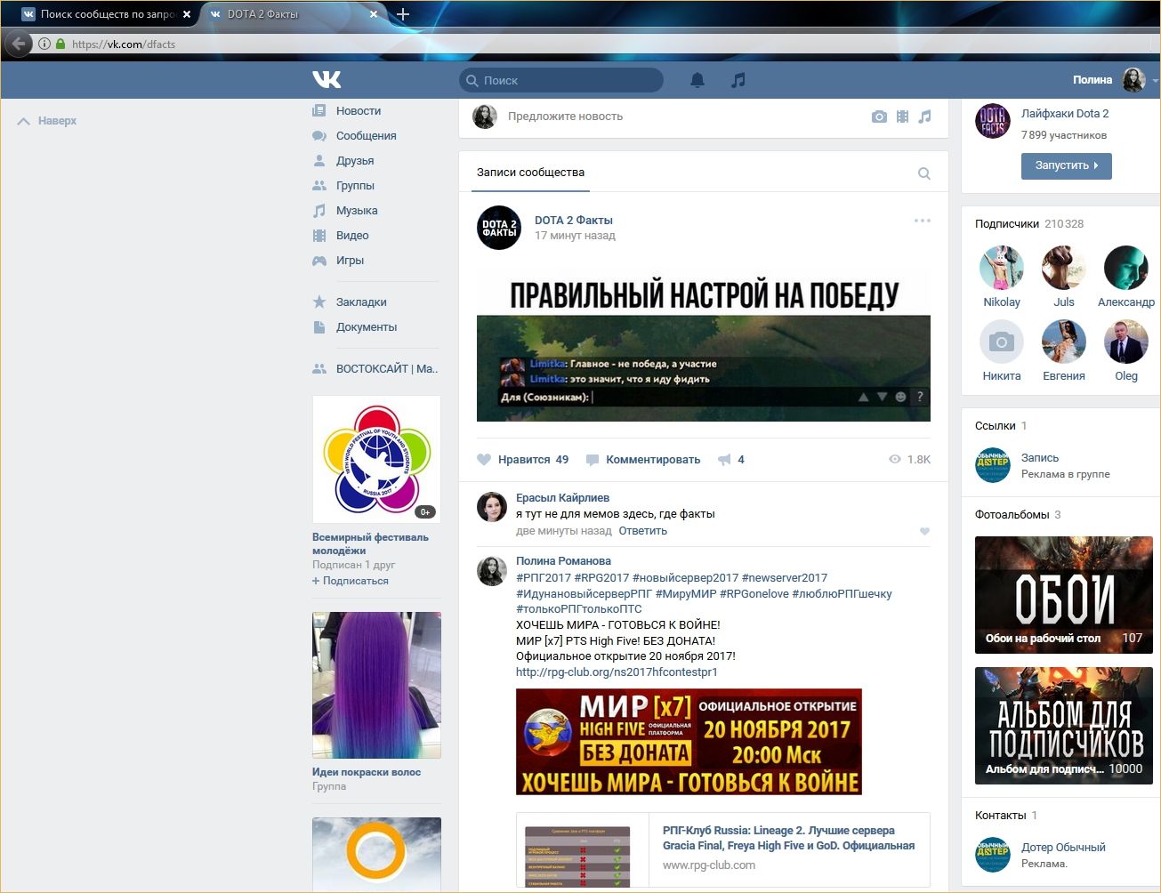The image size is (1161, 893).
Task: Open Закладки bookmarks
Action: (x=361, y=302)
